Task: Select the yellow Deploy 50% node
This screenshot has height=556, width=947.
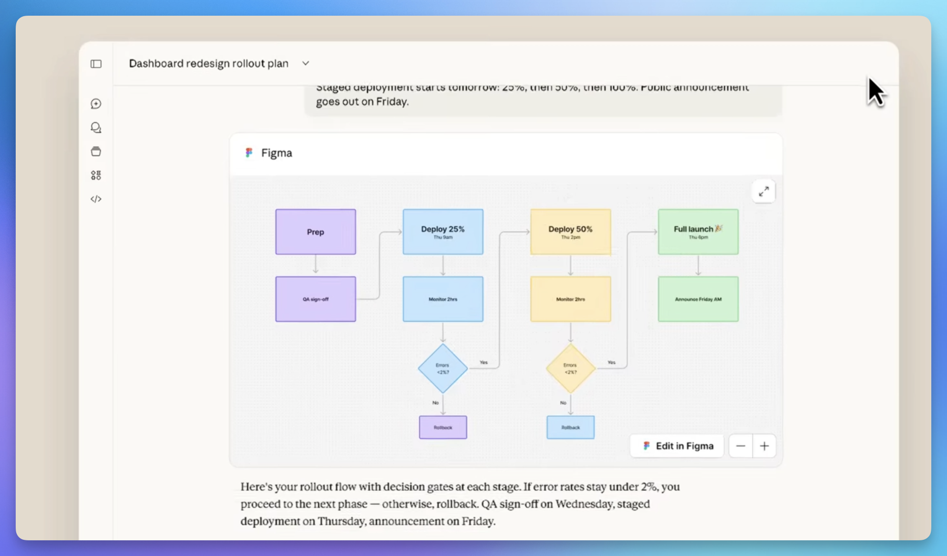Action: pyautogui.click(x=570, y=232)
